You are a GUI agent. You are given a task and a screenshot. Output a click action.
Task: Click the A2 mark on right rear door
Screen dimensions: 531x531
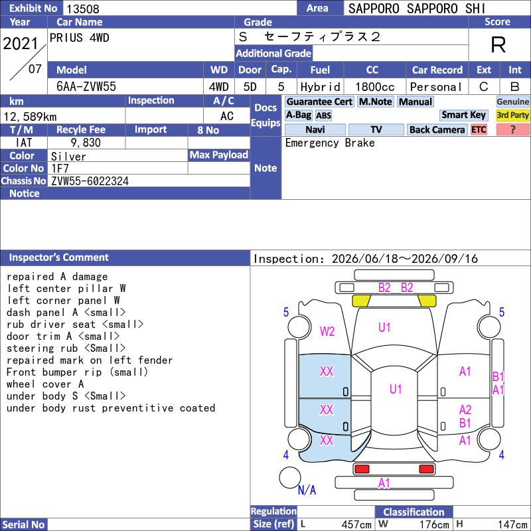click(x=465, y=410)
